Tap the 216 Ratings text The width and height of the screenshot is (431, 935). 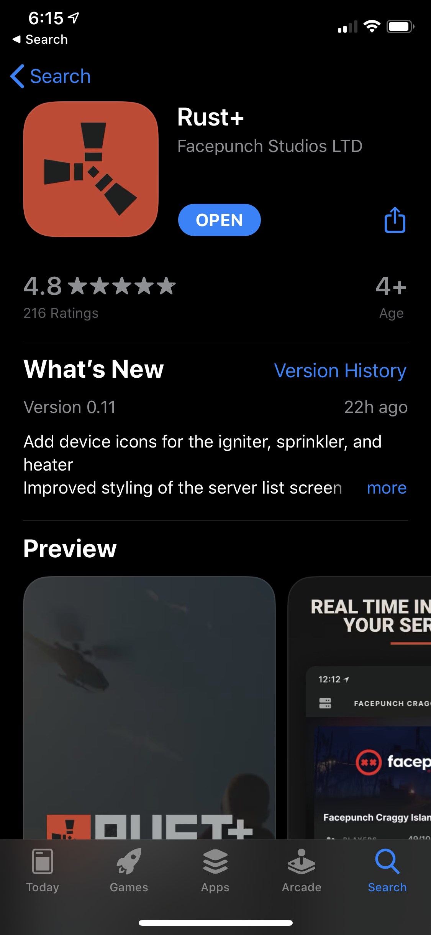click(x=61, y=313)
